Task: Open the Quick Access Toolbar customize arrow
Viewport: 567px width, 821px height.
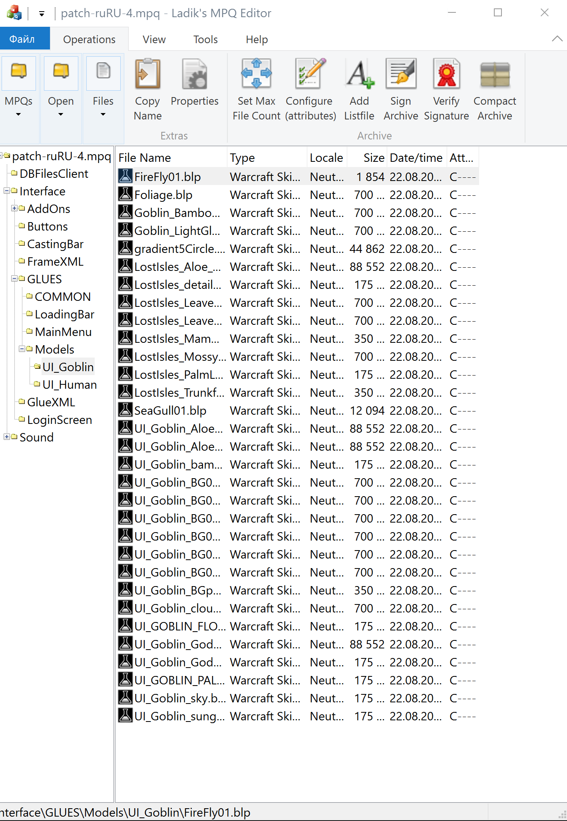Action: (x=42, y=14)
